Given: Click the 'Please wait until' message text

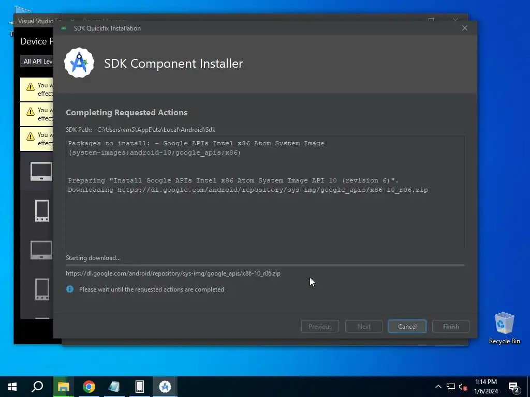Looking at the screenshot, I should pos(152,289).
